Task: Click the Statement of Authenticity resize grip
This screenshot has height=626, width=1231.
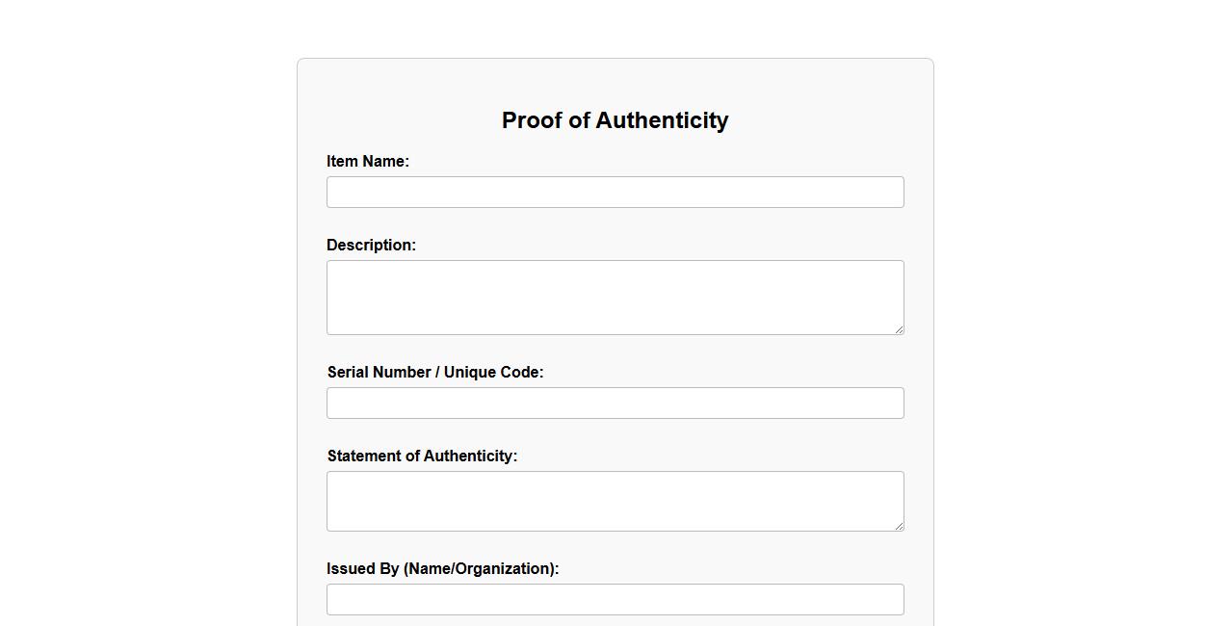Action: (x=899, y=526)
